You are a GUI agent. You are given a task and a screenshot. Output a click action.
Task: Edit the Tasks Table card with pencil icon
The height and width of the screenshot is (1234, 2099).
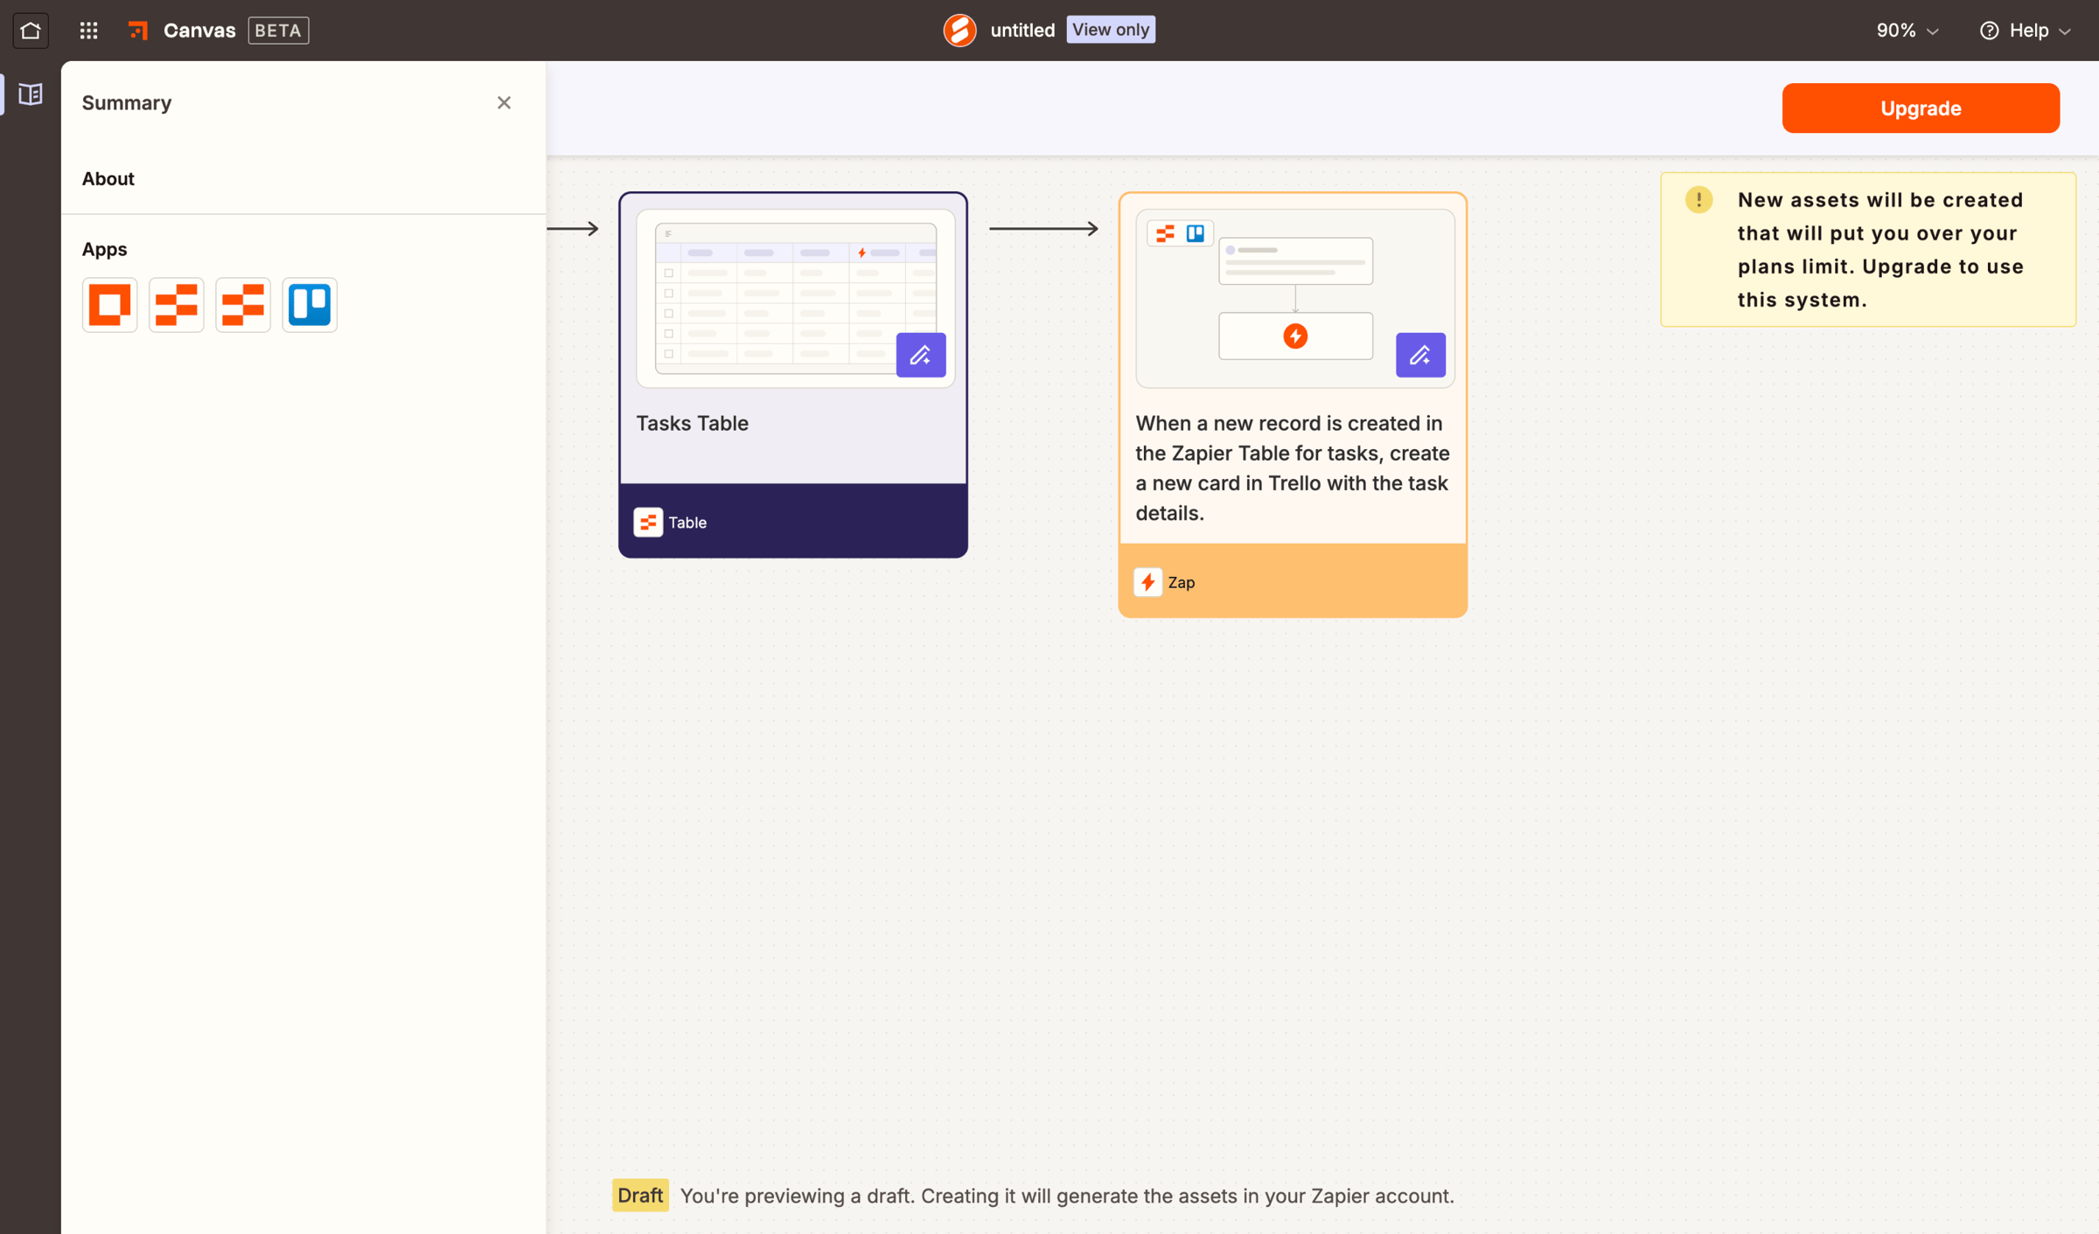click(921, 355)
